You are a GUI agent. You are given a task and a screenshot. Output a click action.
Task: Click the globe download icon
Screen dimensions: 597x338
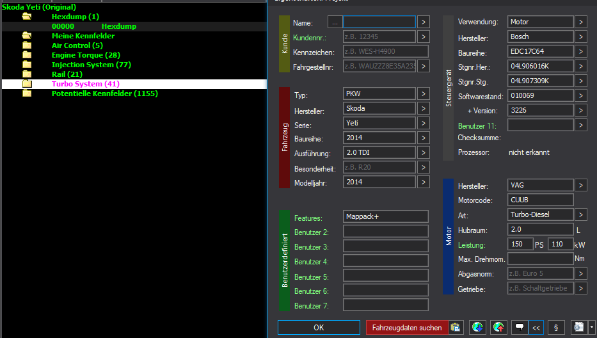coord(477,327)
